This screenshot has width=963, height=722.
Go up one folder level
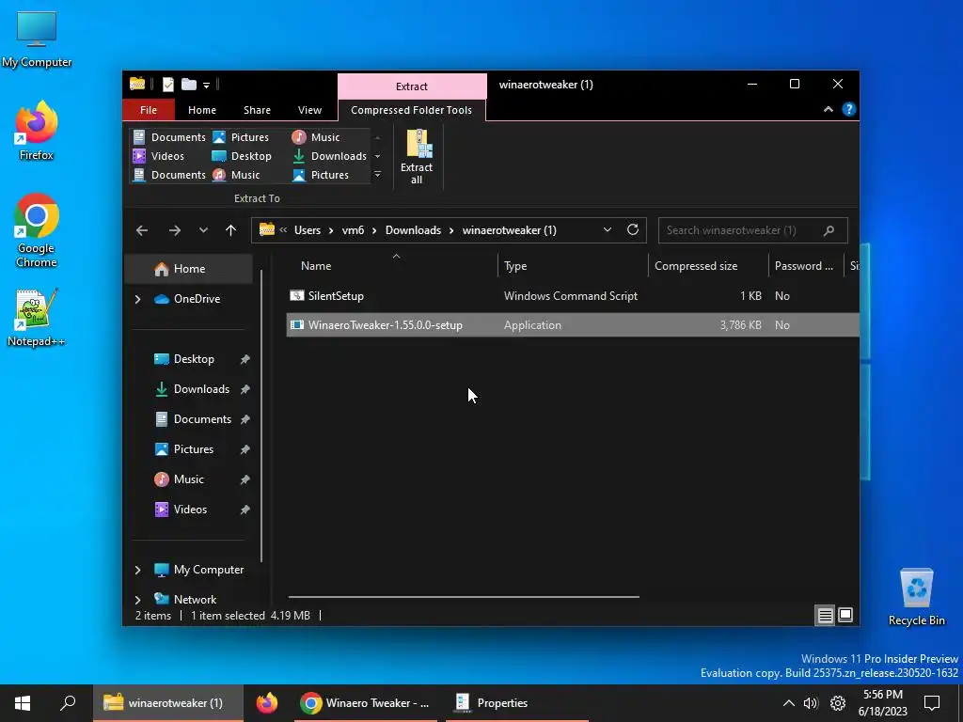coord(230,230)
